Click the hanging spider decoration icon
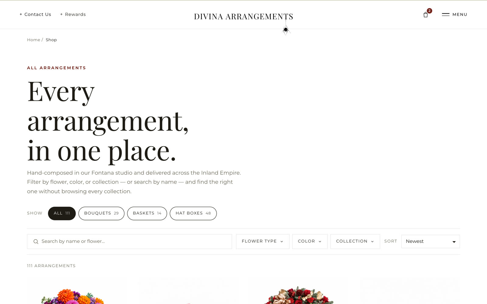 click(286, 30)
